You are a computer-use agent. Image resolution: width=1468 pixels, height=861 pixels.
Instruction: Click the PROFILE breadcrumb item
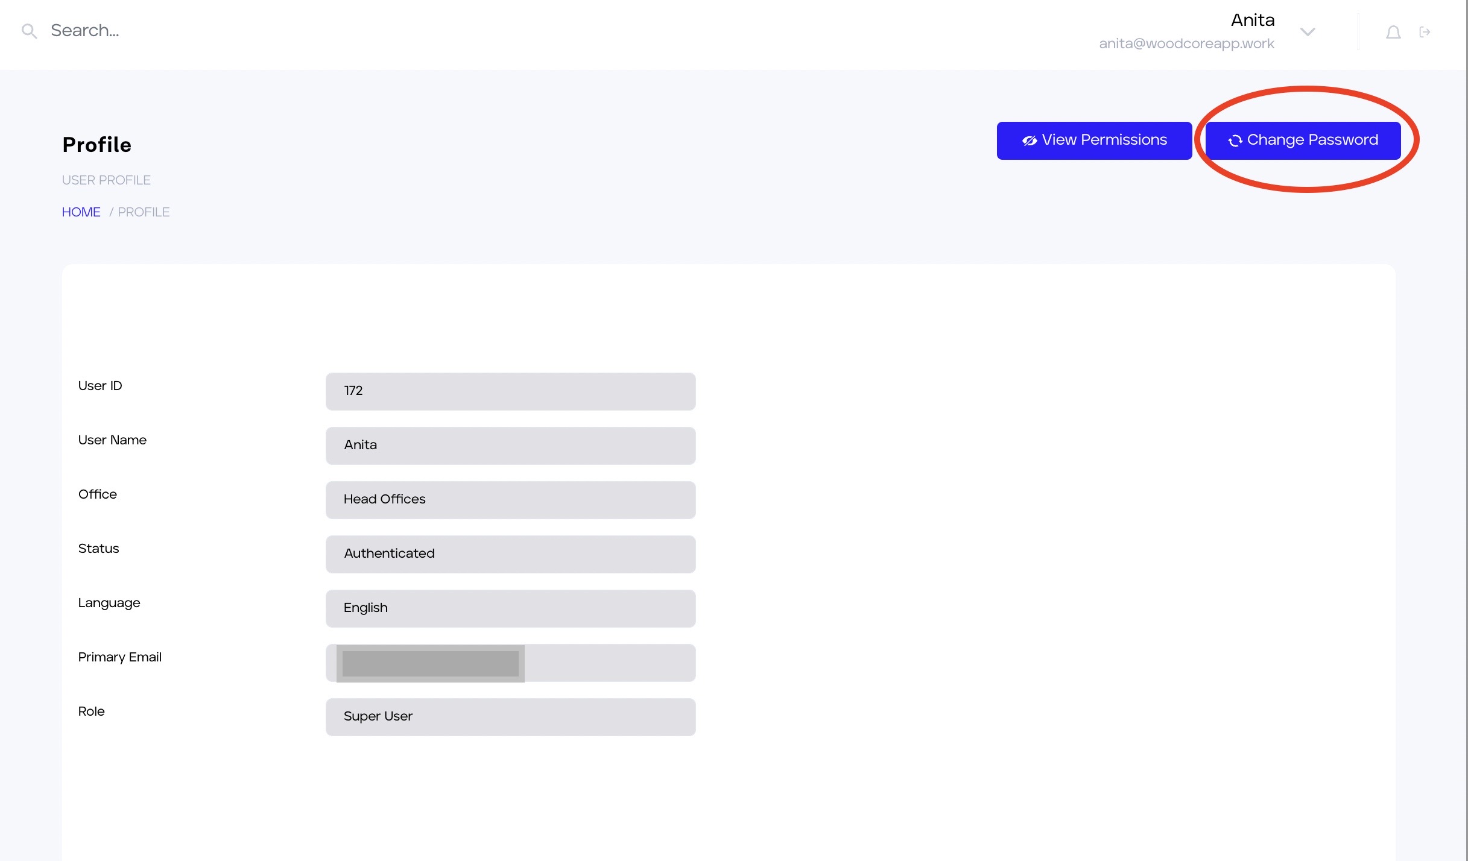[144, 212]
